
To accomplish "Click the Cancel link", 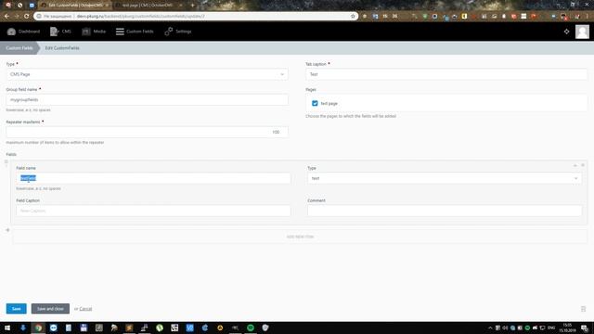I will pyautogui.click(x=85, y=309).
